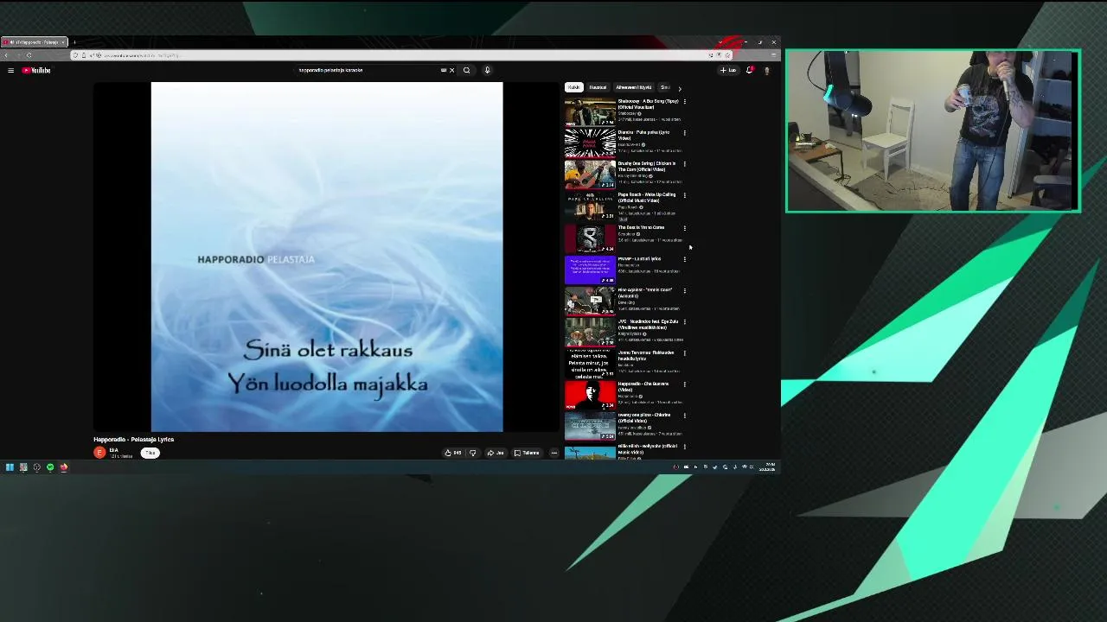Image resolution: width=1107 pixels, height=622 pixels.
Task: Click the webcam overlay feed
Action: click(x=933, y=130)
